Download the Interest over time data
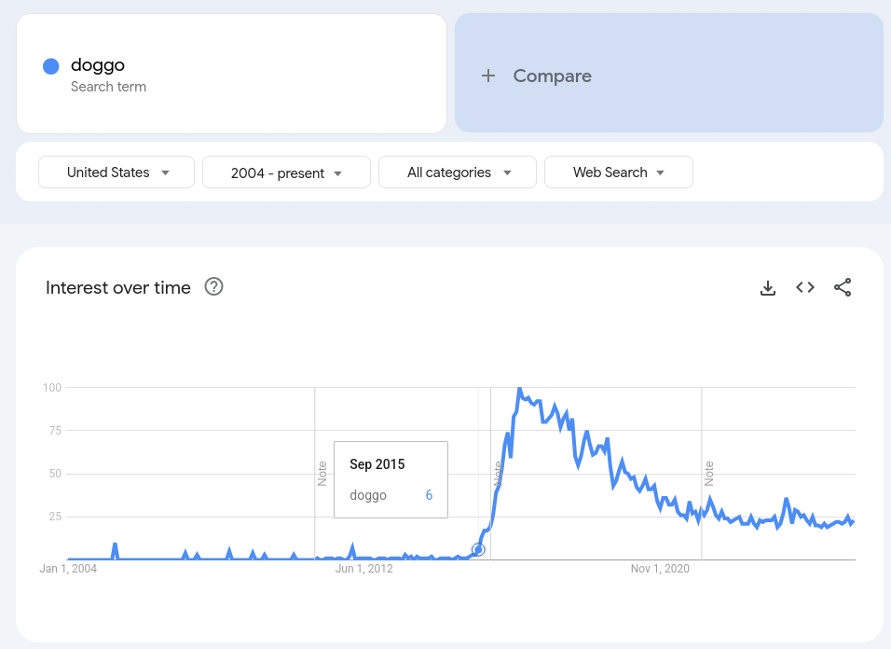Image resolution: width=891 pixels, height=649 pixels. click(768, 287)
